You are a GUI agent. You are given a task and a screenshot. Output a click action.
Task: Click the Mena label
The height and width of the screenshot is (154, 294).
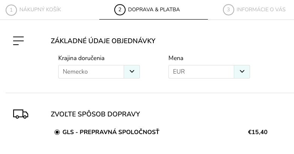[x=176, y=58]
